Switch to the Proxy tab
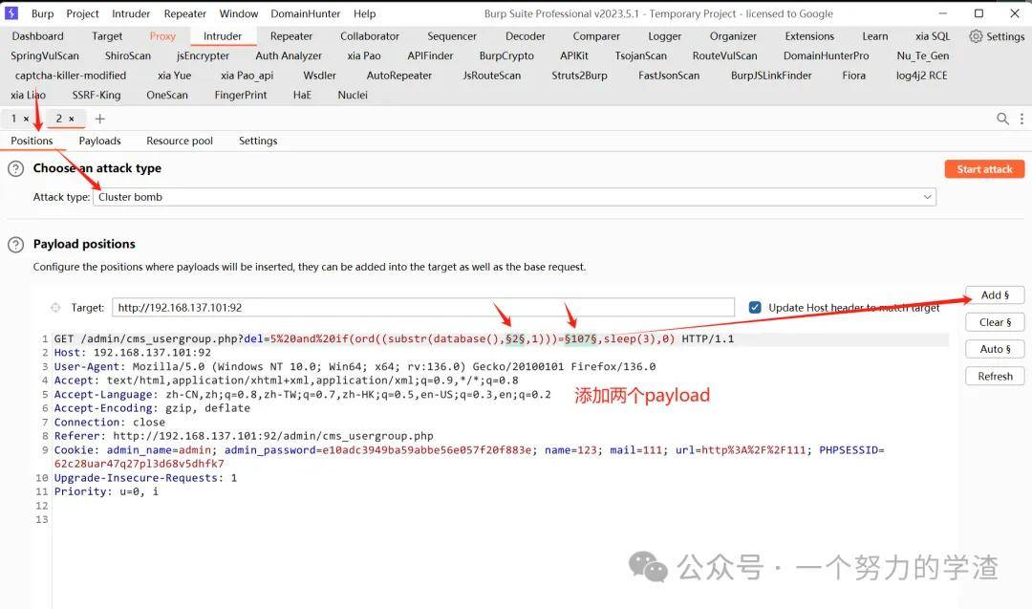 click(162, 36)
